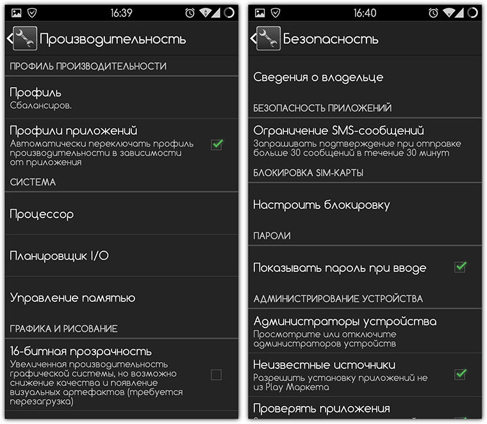Open Управление памятью
The width and height of the screenshot is (487, 424).
click(x=122, y=297)
